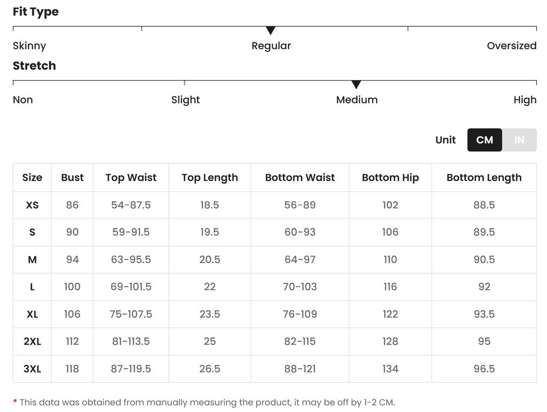Click the Oversized fit label
The height and width of the screenshot is (412, 547).
(511, 46)
